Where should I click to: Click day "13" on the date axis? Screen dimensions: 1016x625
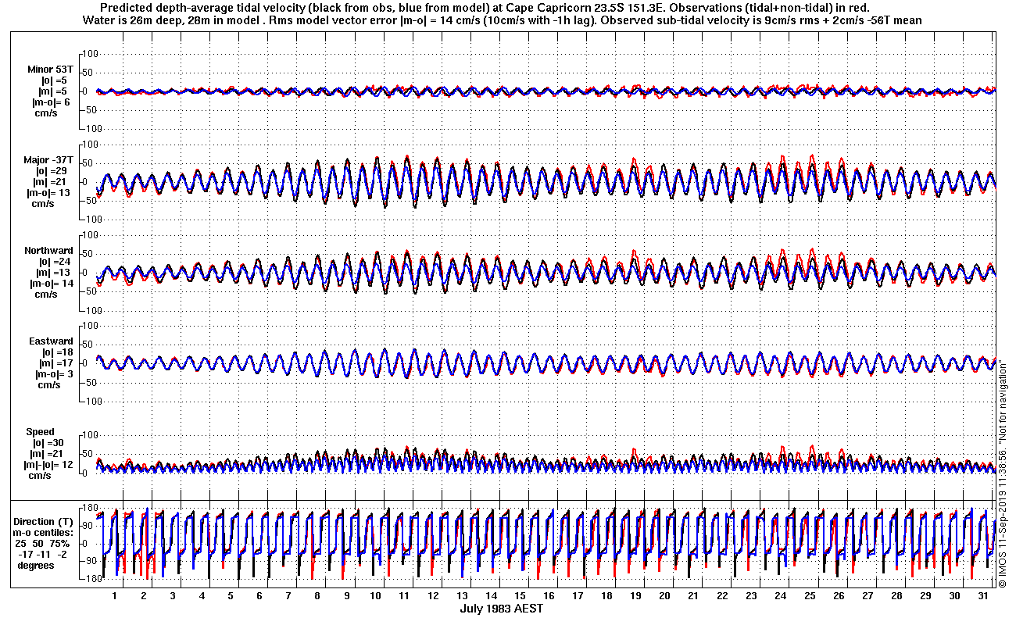pos(462,595)
